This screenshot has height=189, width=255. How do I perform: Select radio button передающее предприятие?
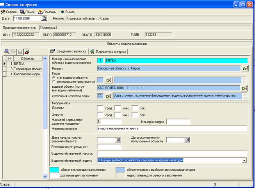click(x=54, y=82)
